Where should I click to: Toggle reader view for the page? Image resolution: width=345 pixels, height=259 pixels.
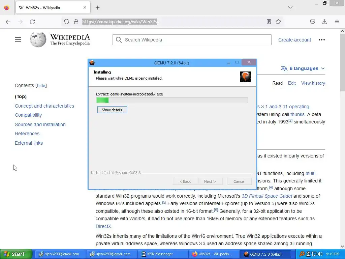(x=269, y=22)
